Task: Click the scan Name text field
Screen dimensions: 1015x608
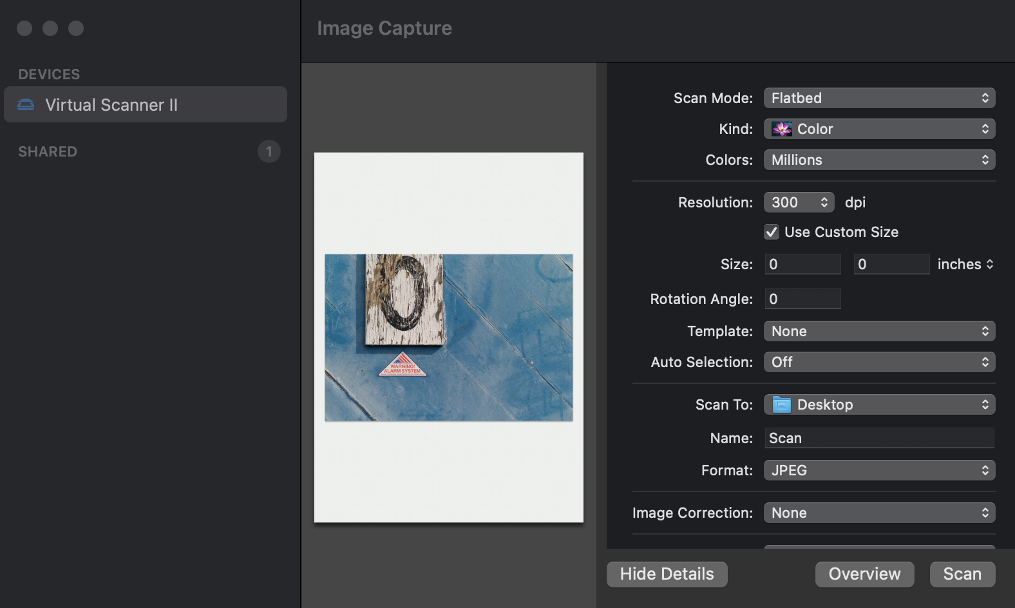Action: tap(879, 438)
